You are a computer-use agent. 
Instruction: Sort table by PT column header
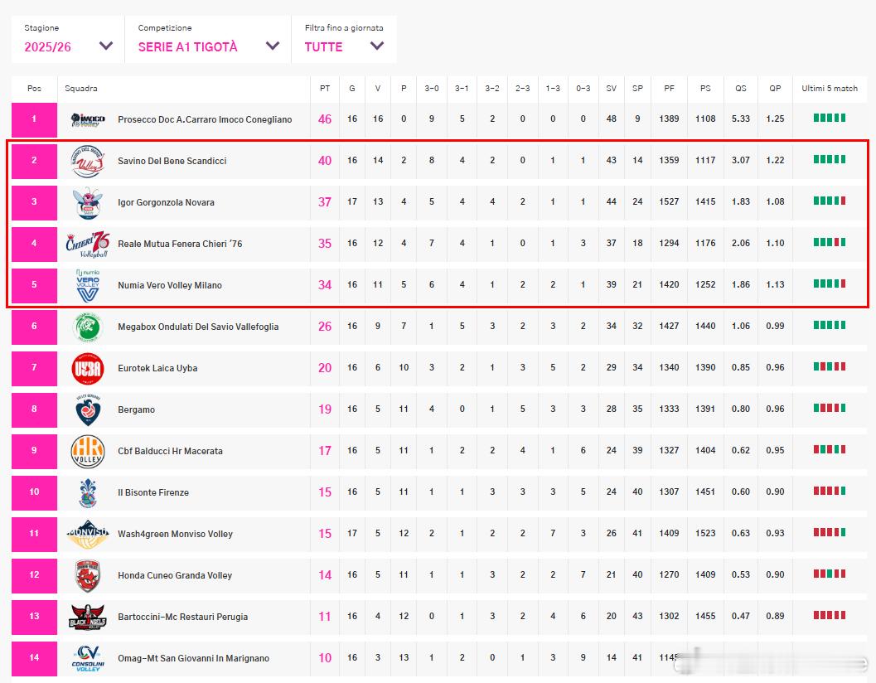click(x=325, y=88)
